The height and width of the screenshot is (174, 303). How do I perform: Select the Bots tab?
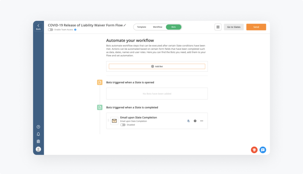click(x=174, y=27)
